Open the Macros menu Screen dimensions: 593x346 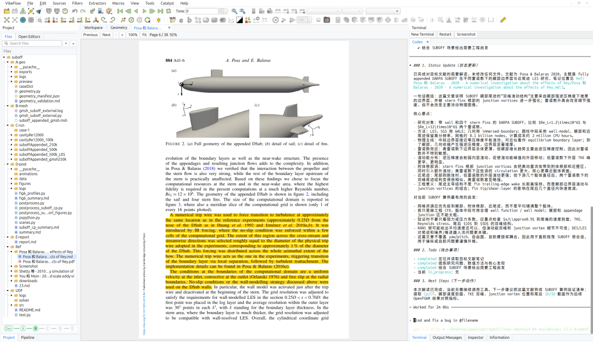pos(118,3)
